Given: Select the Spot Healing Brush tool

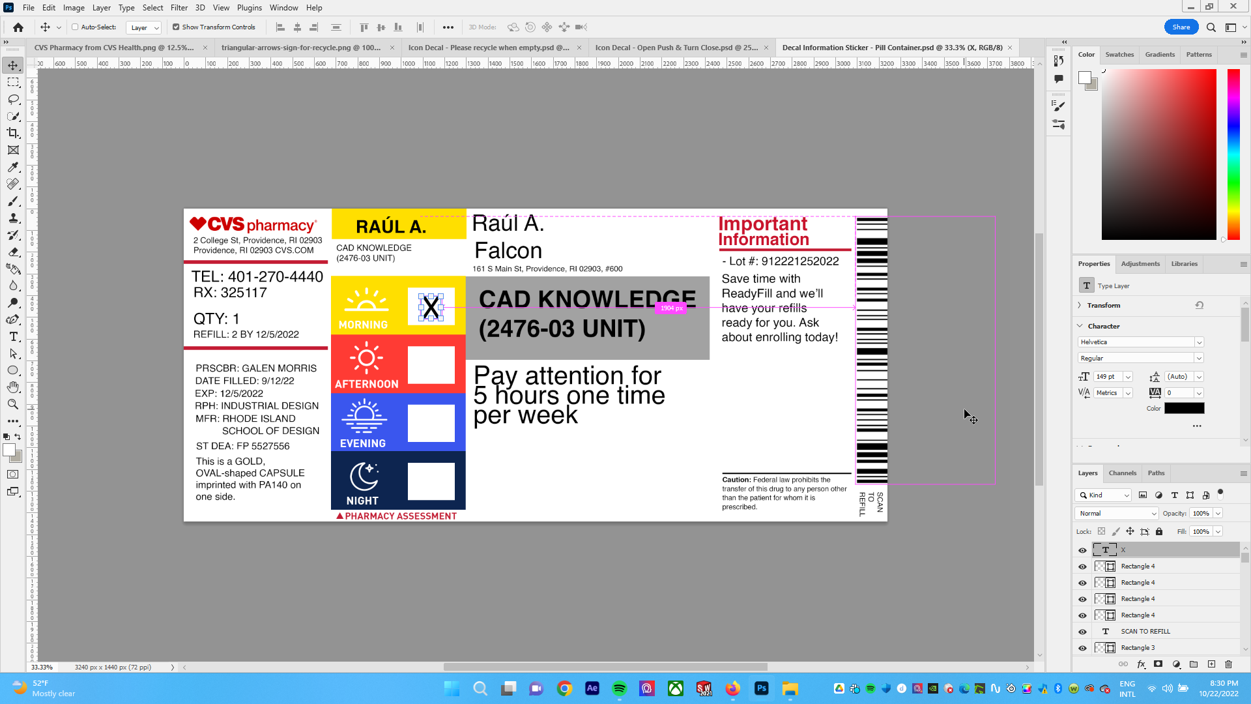Looking at the screenshot, I should [13, 184].
